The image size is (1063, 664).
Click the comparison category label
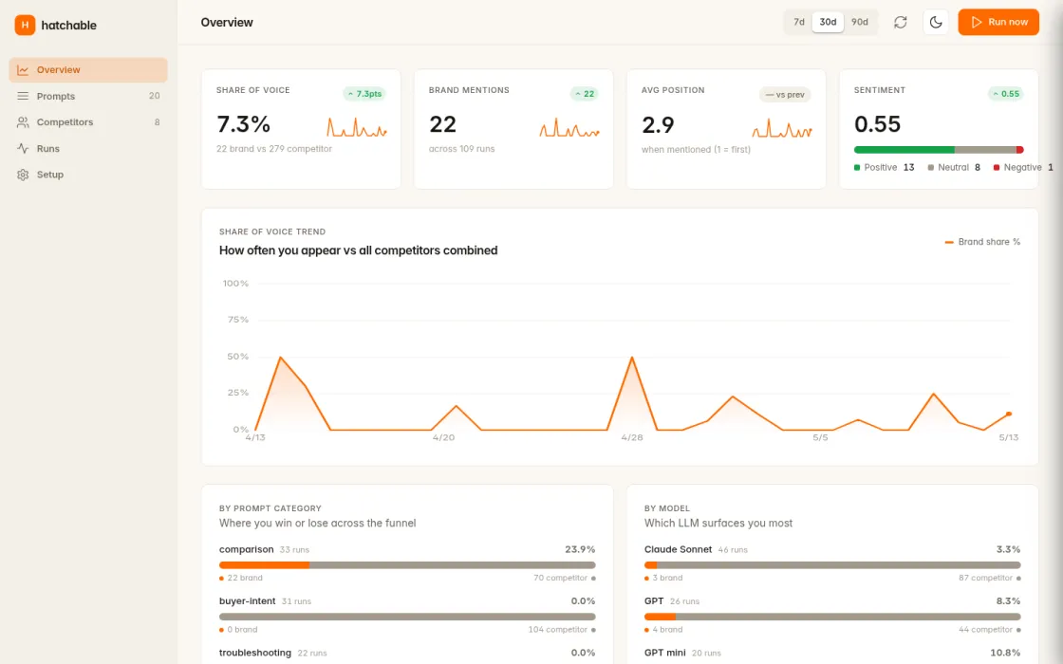[x=246, y=549]
